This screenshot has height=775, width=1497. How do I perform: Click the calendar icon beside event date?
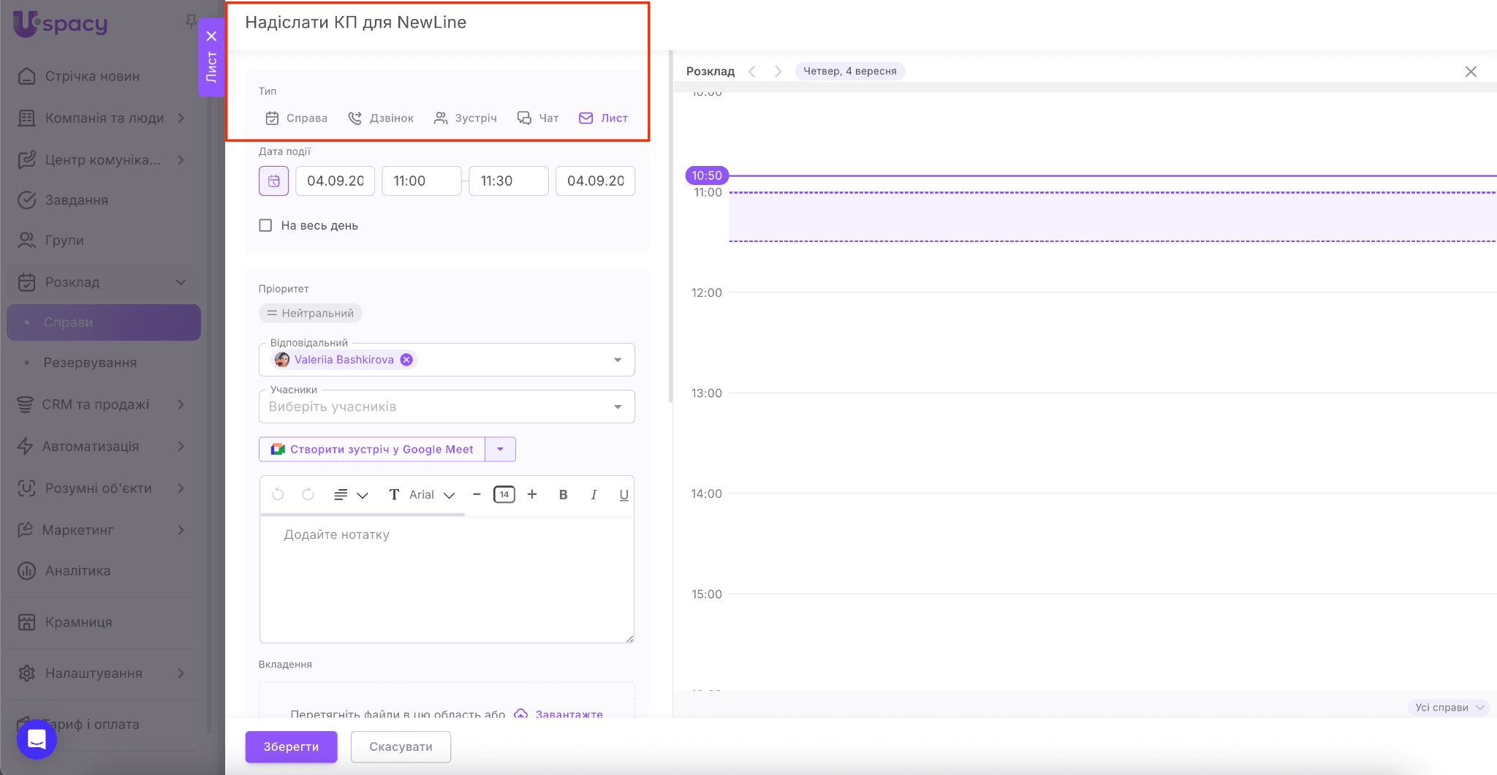[x=273, y=181]
